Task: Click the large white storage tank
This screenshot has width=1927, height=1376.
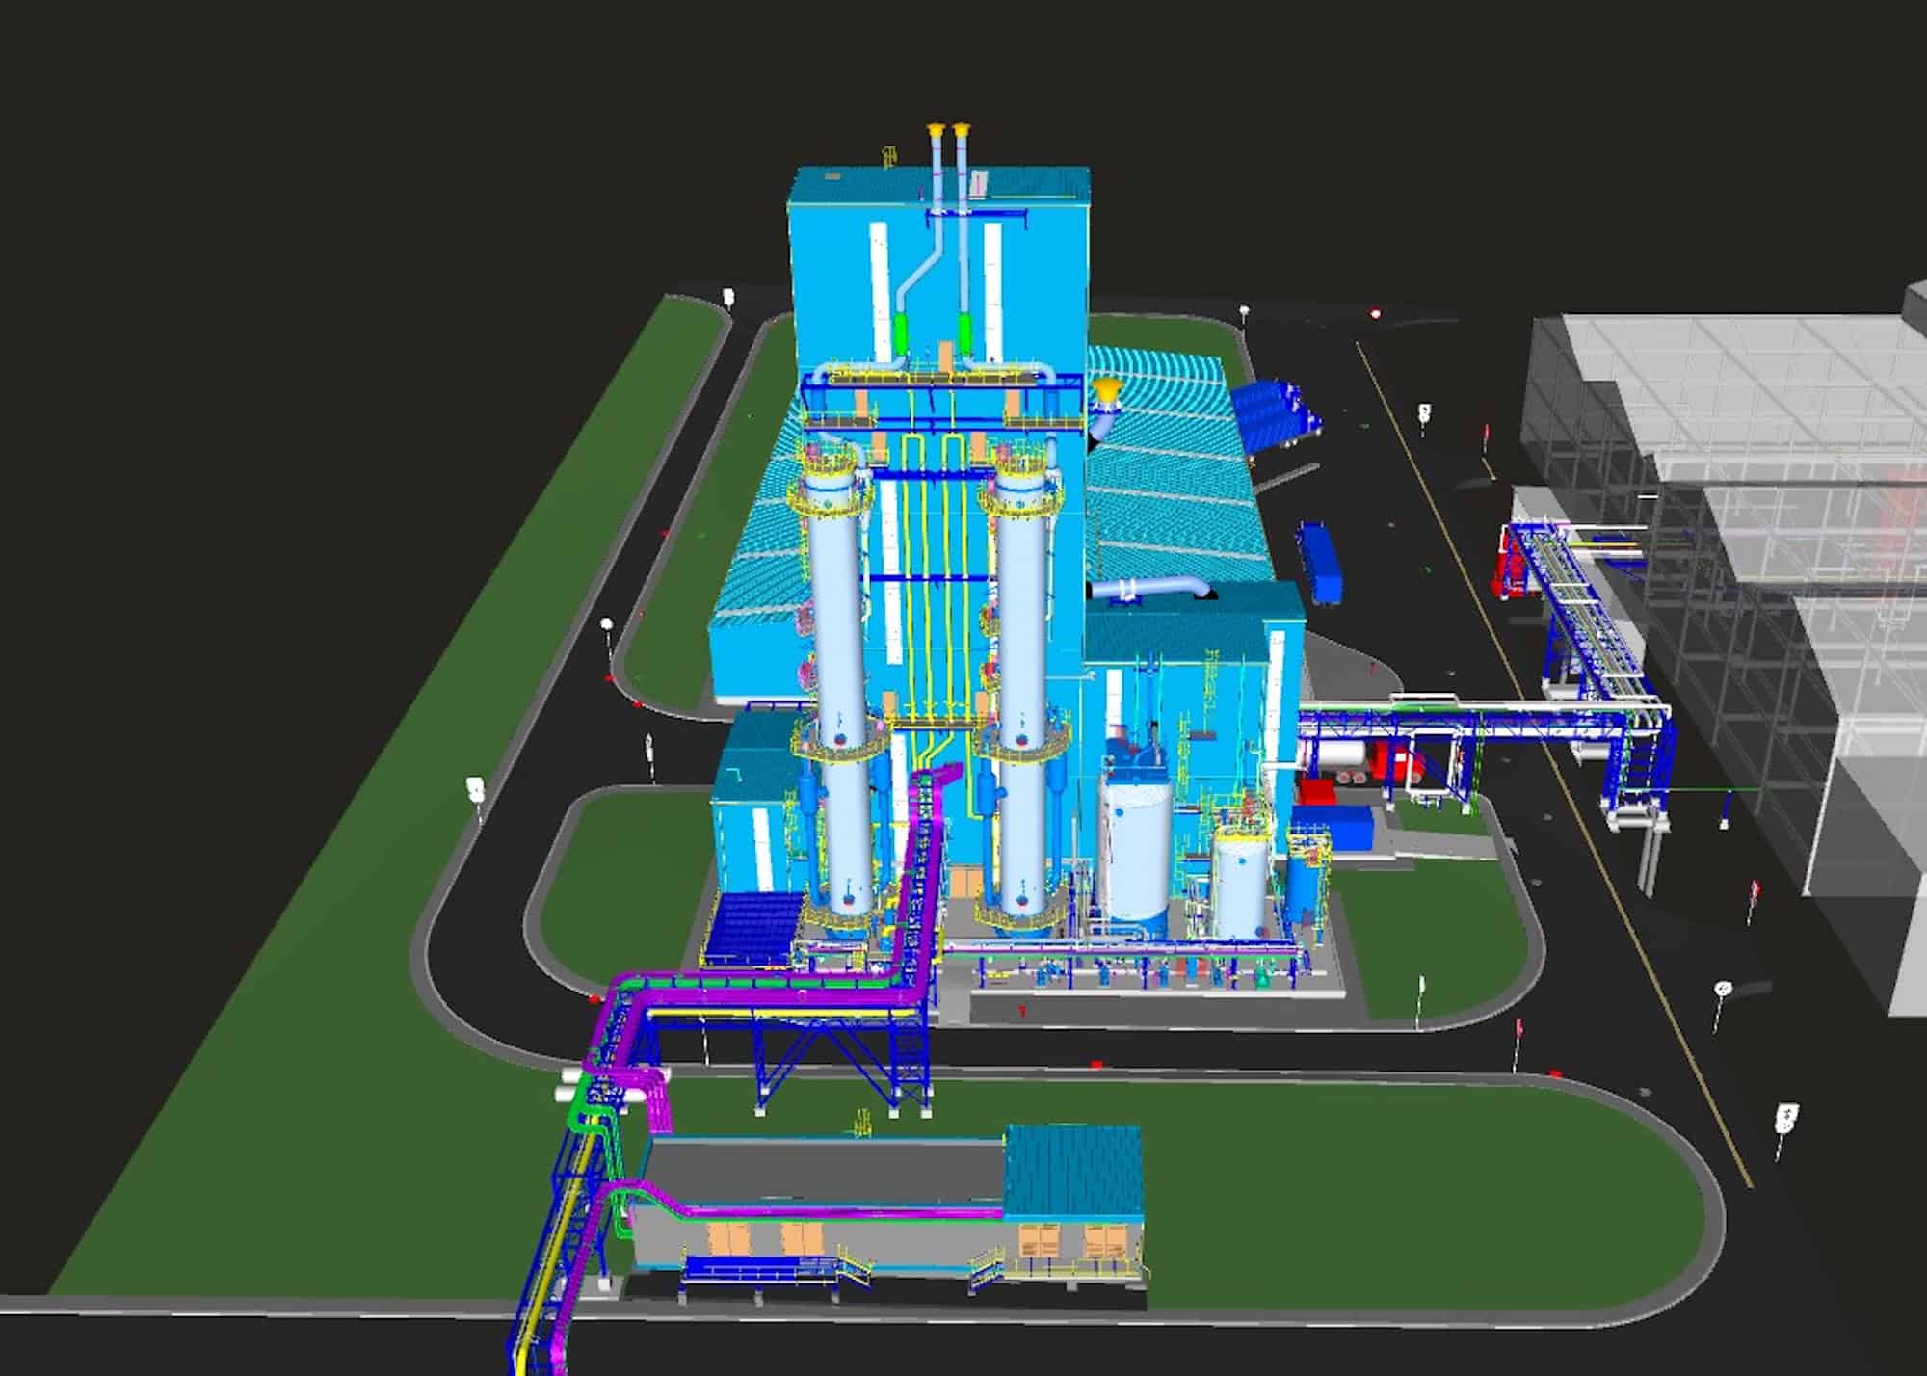Action: (x=1135, y=851)
